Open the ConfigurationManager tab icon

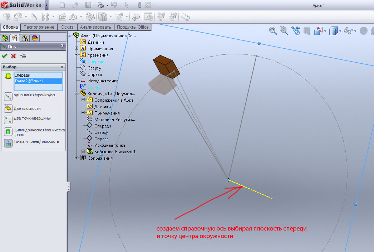pos(25,38)
